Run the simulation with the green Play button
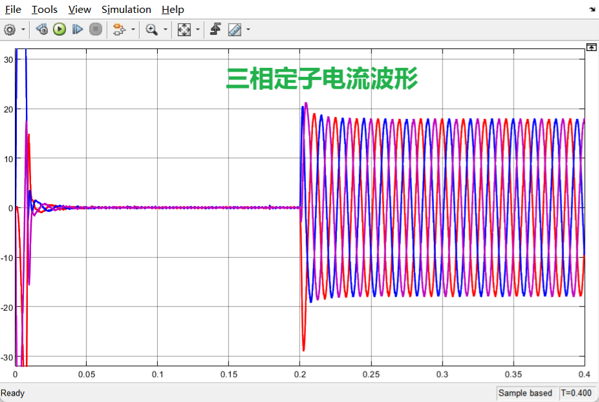The width and height of the screenshot is (599, 402). [60, 29]
